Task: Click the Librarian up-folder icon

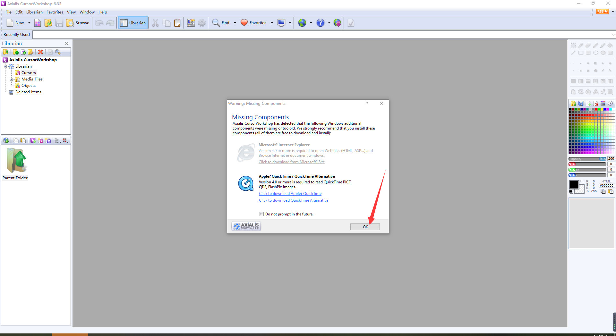Action: pyautogui.click(x=6, y=52)
